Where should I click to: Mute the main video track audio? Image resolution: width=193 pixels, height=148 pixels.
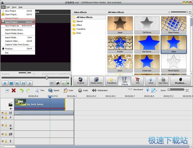pos(11,108)
